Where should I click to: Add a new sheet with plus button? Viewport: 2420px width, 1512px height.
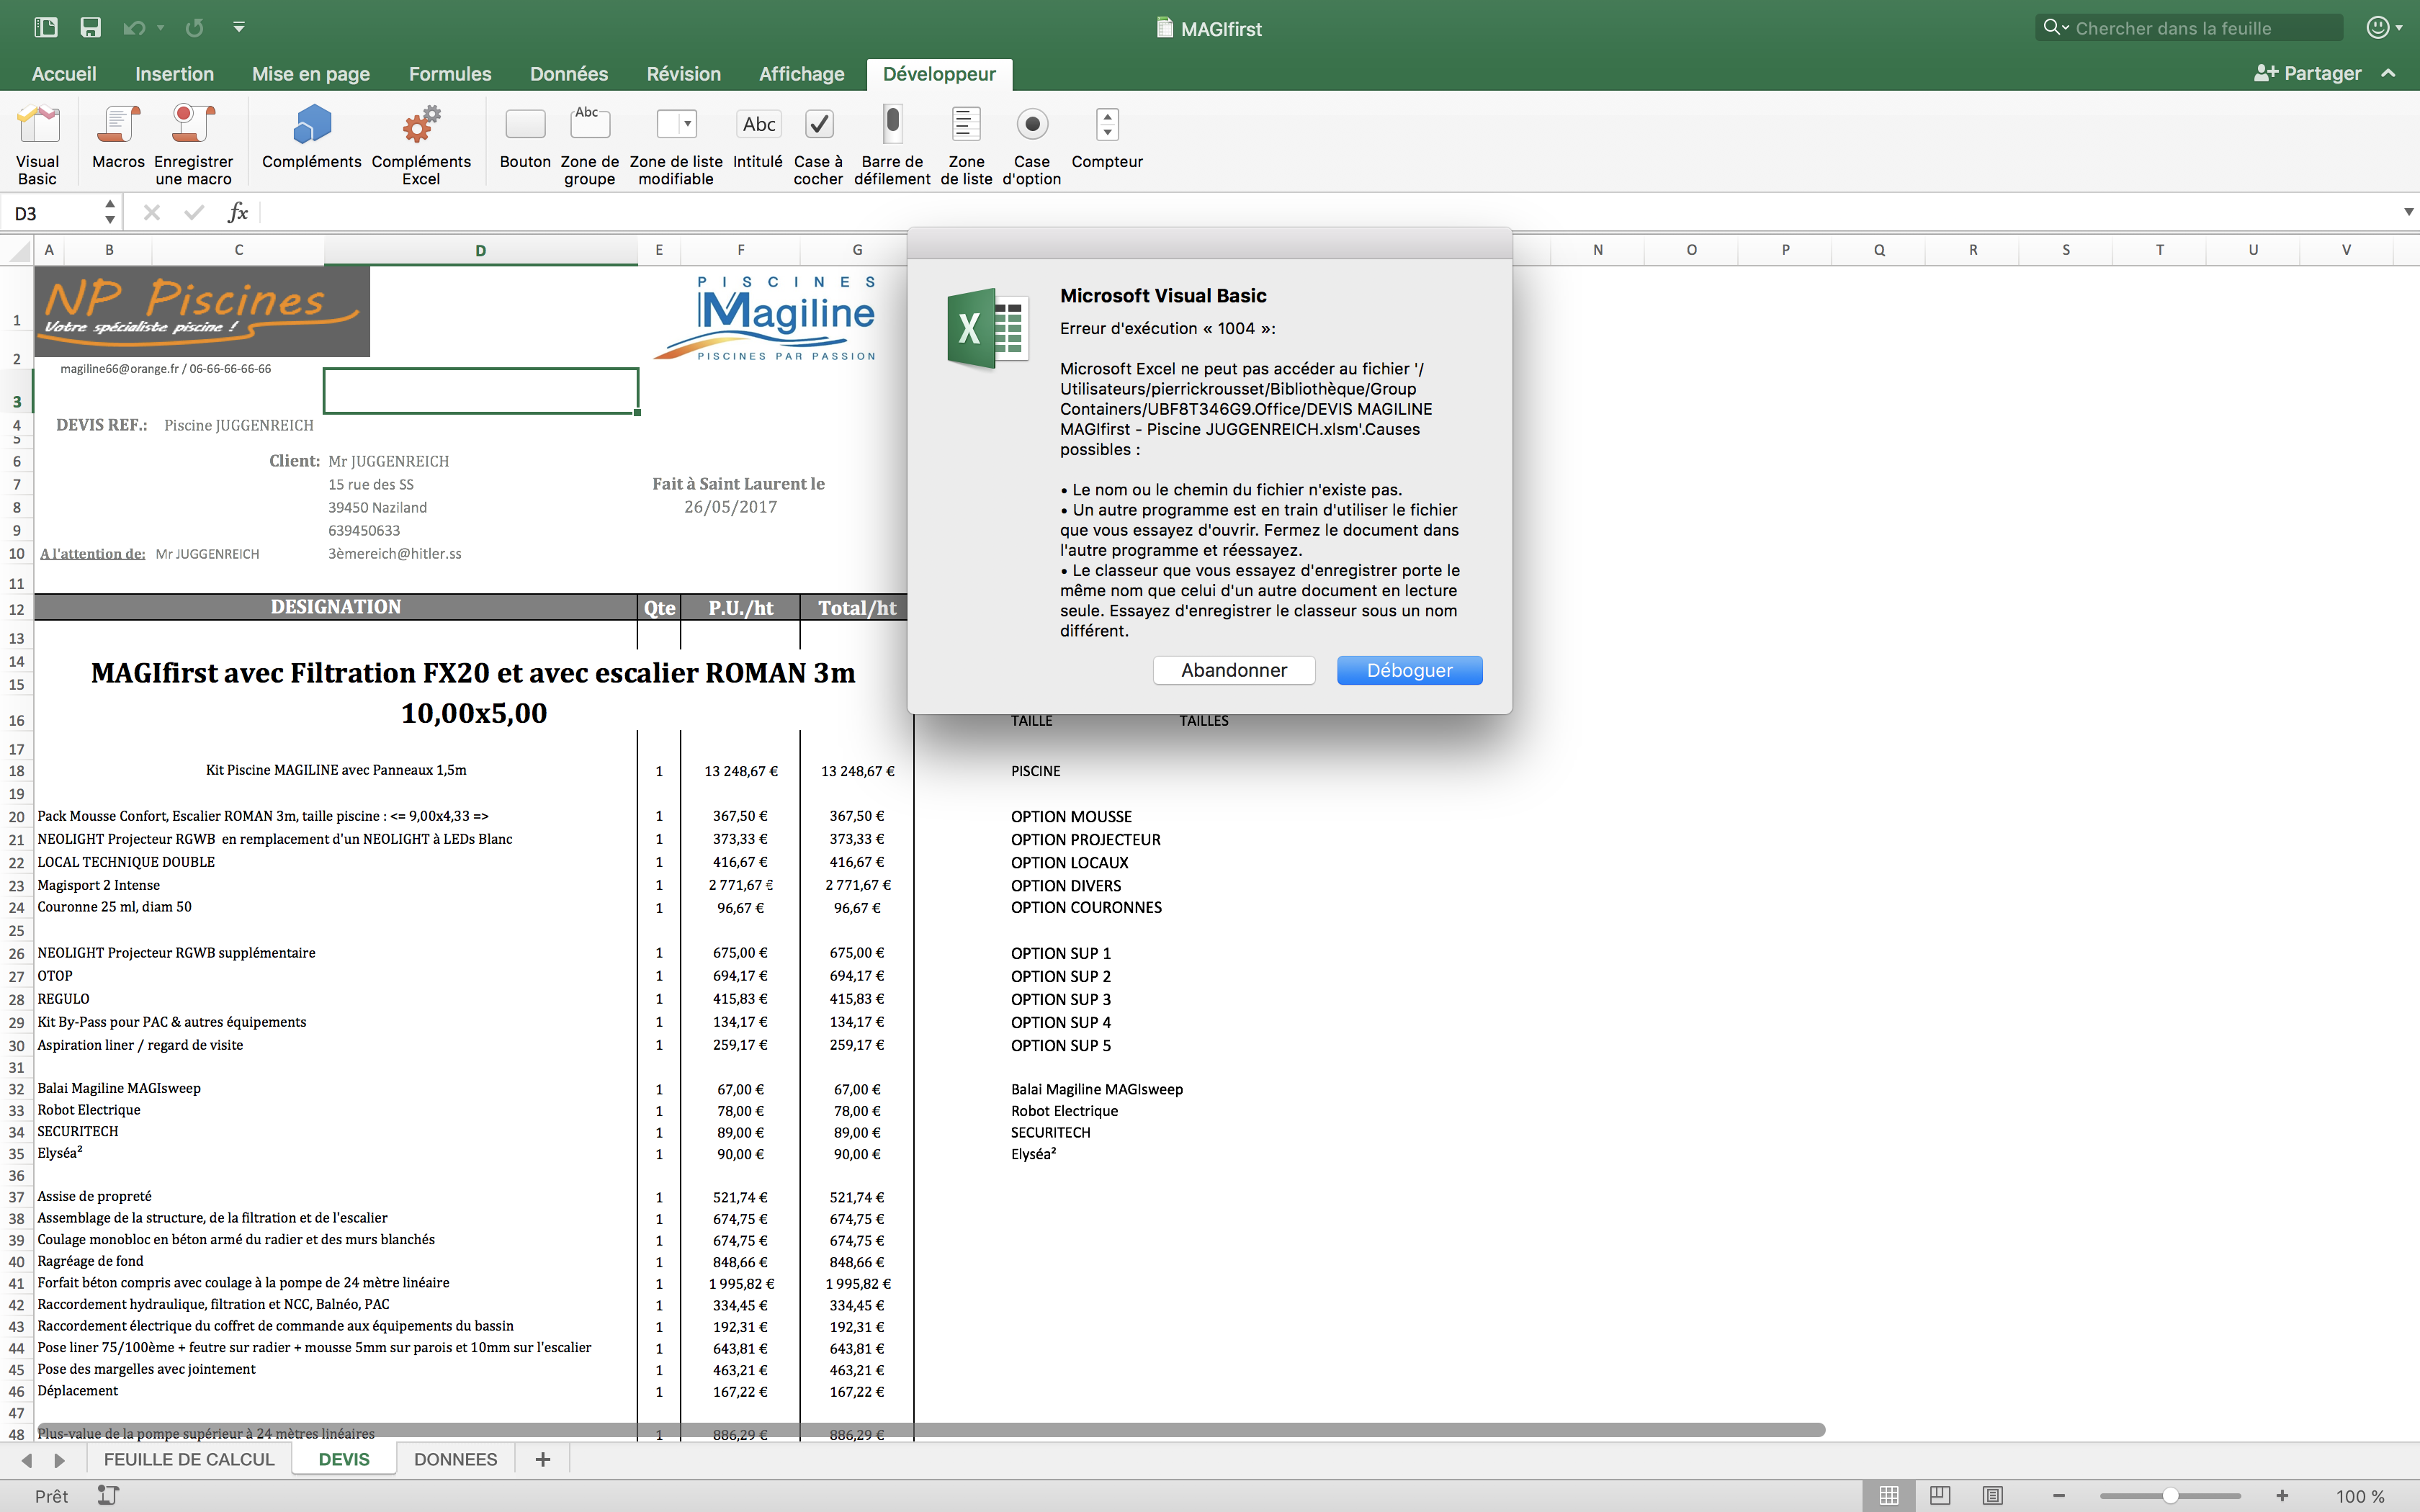(543, 1460)
